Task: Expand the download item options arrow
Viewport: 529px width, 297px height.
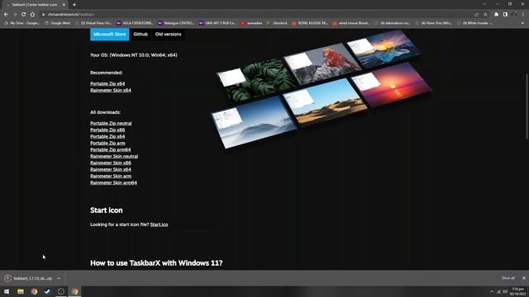Action: (x=59, y=279)
